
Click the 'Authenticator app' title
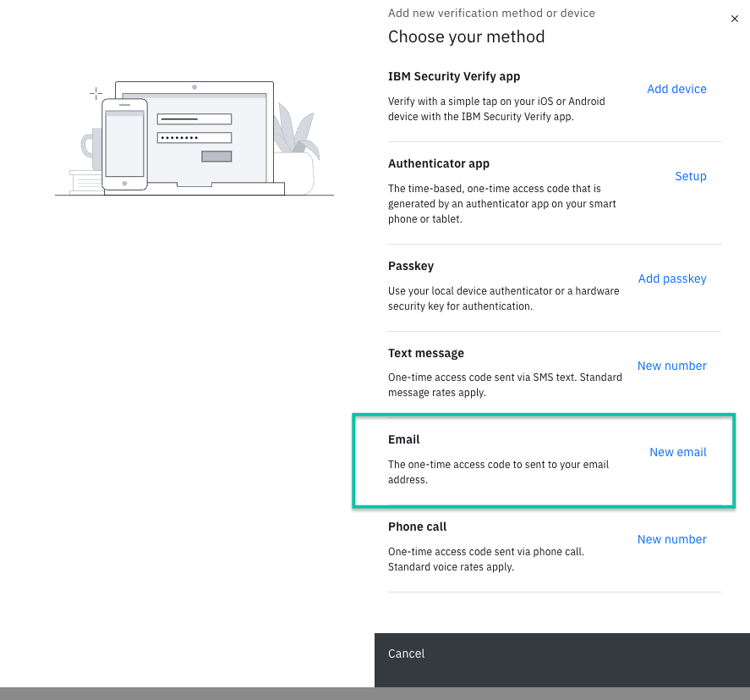tap(439, 163)
